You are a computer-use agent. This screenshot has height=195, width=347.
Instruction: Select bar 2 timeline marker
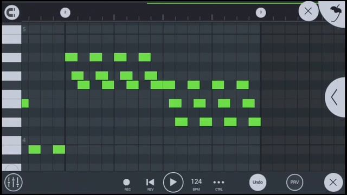[x=65, y=12]
